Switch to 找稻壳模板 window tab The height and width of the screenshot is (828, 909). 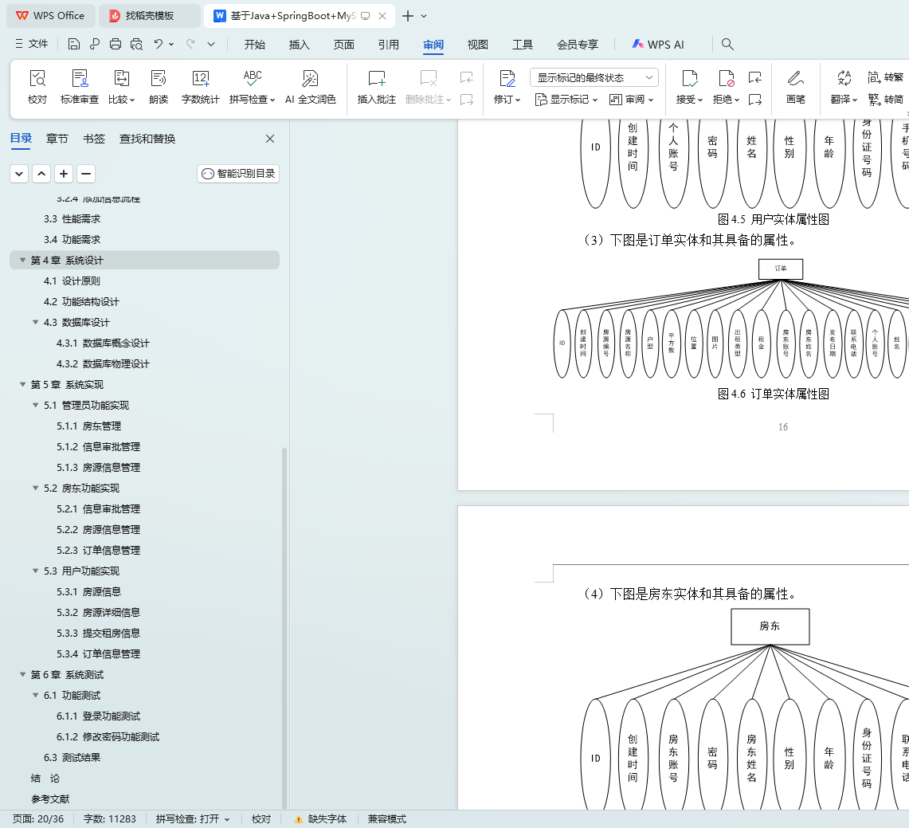150,16
